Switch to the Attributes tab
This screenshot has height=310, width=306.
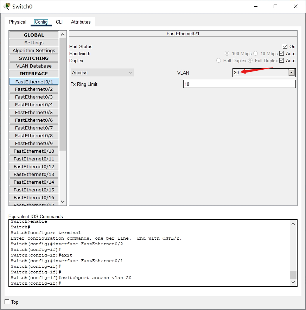coord(81,22)
